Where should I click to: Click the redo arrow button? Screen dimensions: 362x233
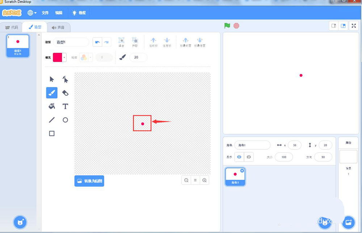coord(106,42)
